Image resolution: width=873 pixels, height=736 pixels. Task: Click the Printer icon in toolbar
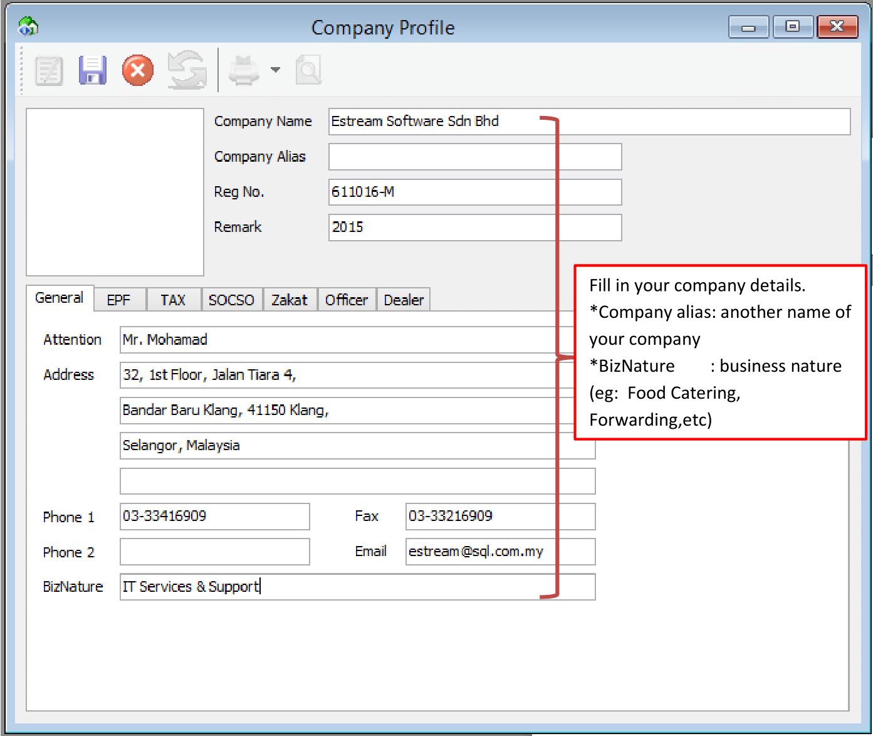click(244, 70)
